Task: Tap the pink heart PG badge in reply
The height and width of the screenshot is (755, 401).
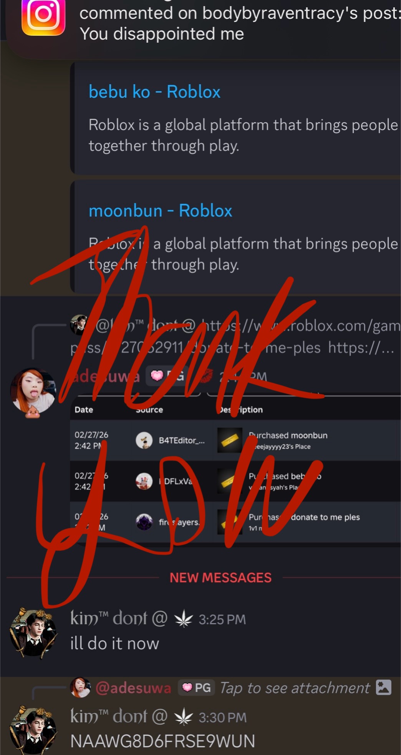Action: click(x=196, y=688)
